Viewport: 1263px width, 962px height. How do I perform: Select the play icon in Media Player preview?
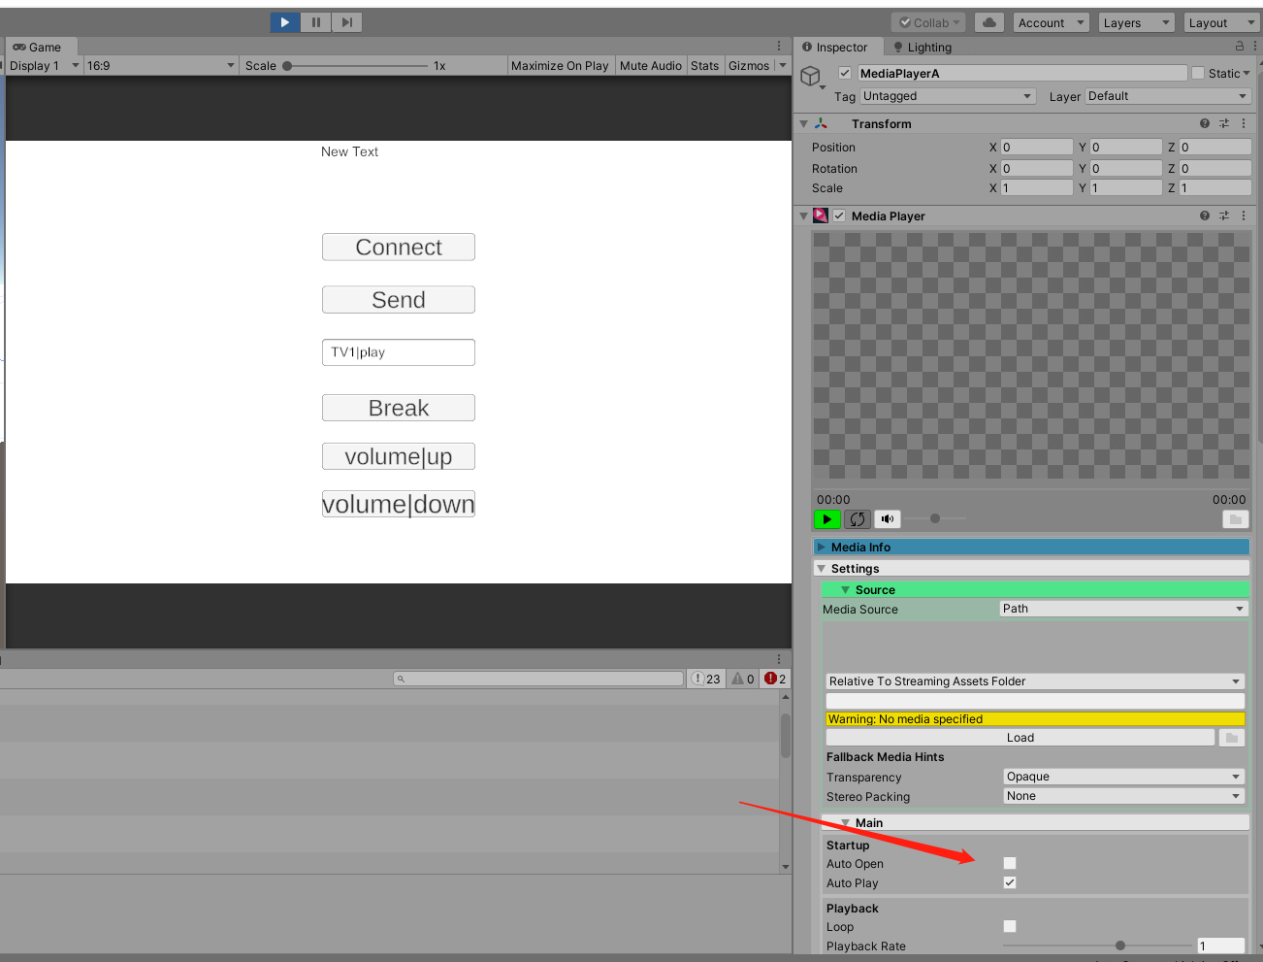[x=827, y=518]
